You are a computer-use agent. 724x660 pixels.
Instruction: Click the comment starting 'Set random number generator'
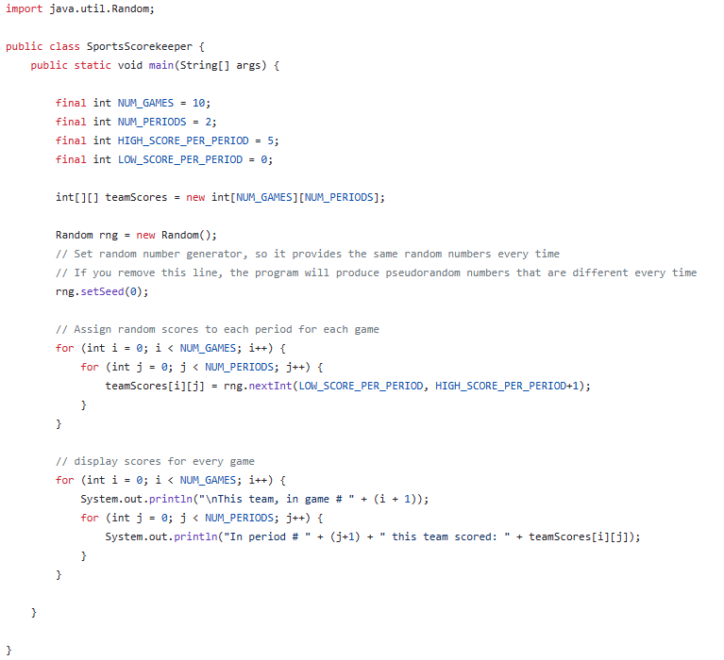[x=308, y=255]
